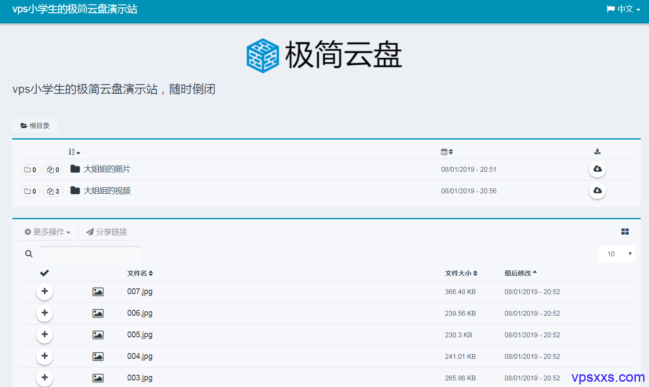Toggle select-all checkmark in header
The width and height of the screenshot is (649, 387).
pyautogui.click(x=45, y=273)
